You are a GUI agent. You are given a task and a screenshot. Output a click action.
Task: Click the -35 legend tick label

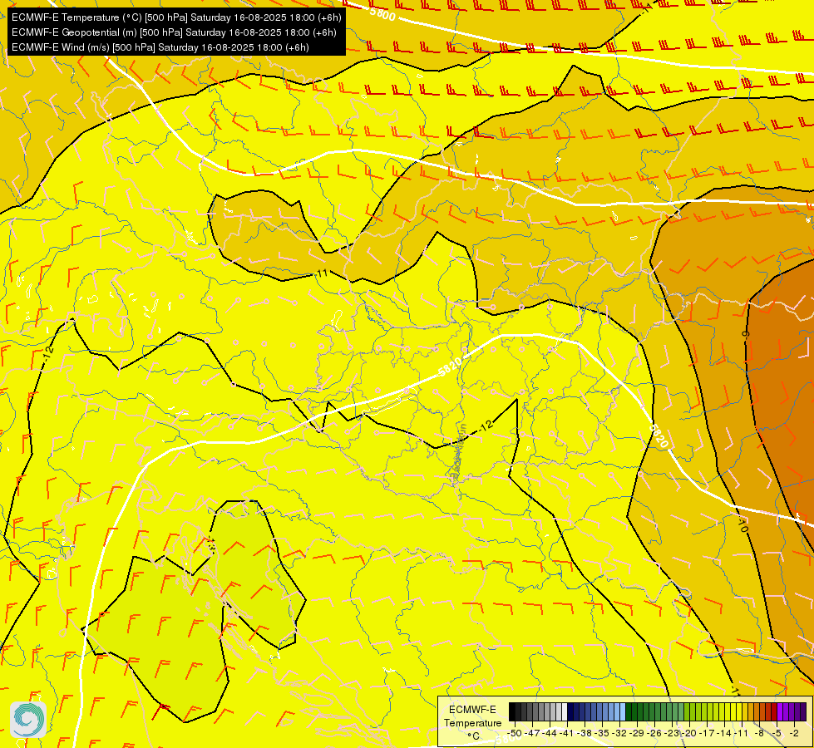tap(602, 734)
